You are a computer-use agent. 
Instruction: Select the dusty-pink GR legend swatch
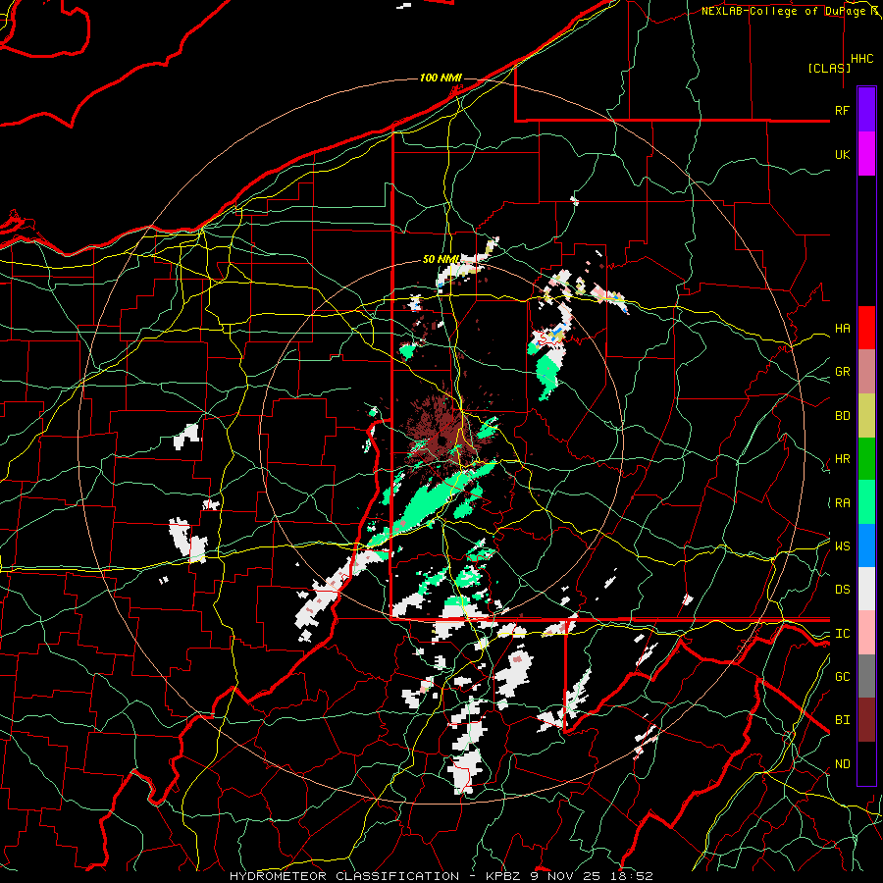[866, 372]
